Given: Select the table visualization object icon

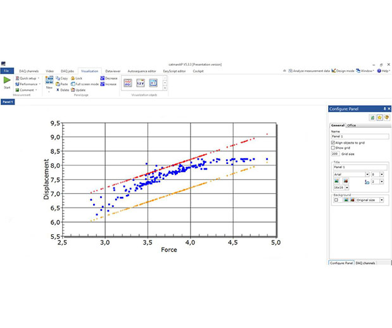Looking at the screenshot, I should (153, 82).
